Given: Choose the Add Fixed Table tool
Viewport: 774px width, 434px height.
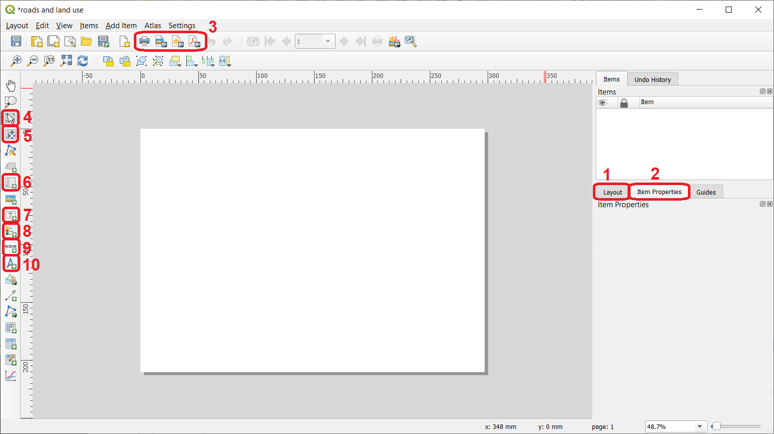Looking at the screenshot, I should (x=11, y=360).
